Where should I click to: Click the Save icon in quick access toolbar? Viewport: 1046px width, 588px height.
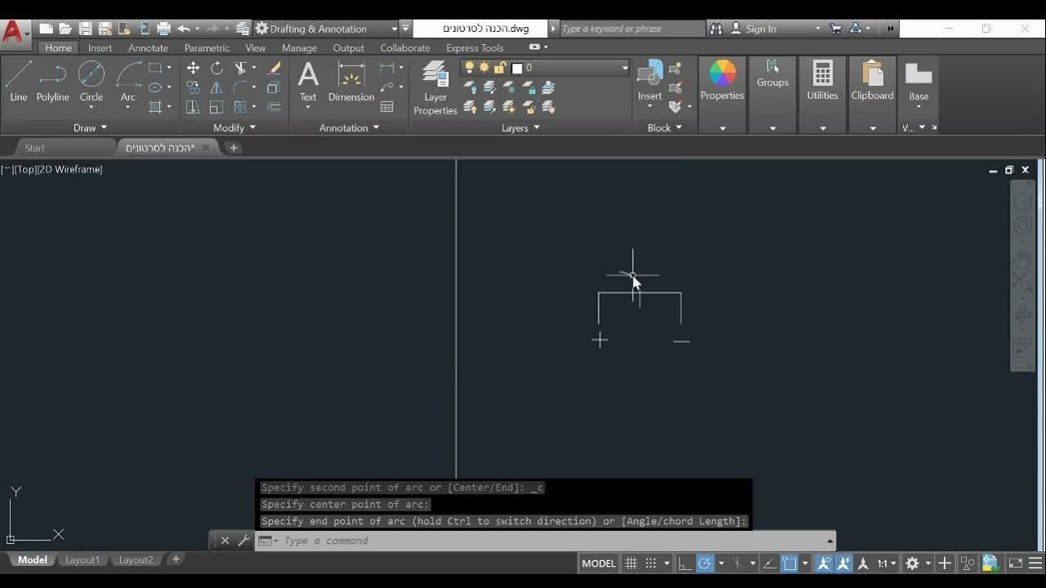(85, 29)
